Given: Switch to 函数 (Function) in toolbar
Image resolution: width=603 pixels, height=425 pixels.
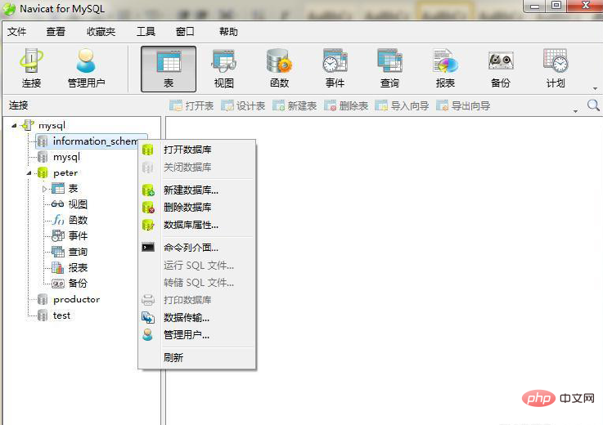Looking at the screenshot, I should point(280,69).
